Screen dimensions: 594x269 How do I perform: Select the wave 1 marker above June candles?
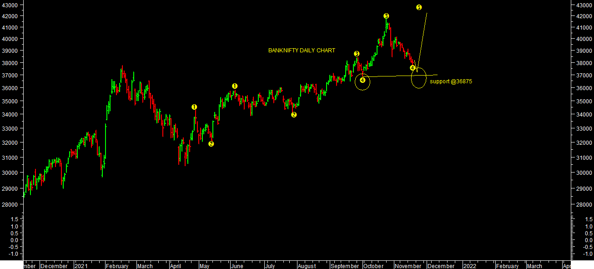point(234,86)
